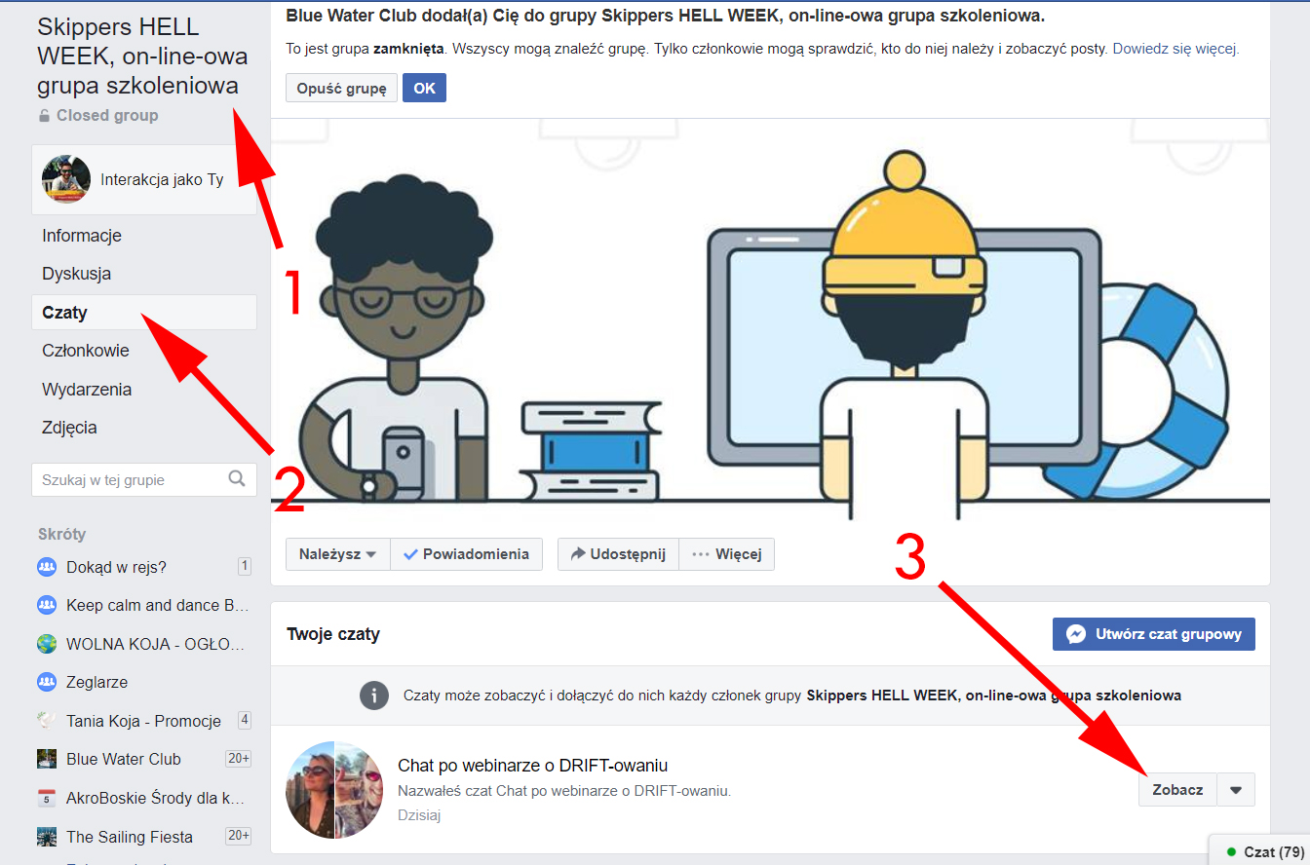Click the 20+ badge beside The Sailing Fiesta
The height and width of the screenshot is (865, 1310).
(x=238, y=836)
